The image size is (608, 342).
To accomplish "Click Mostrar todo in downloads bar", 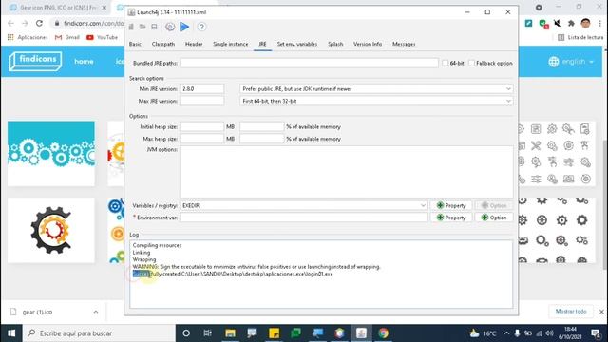I will click(571, 312).
